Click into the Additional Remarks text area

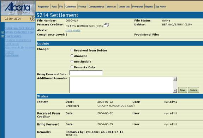click(121, 85)
